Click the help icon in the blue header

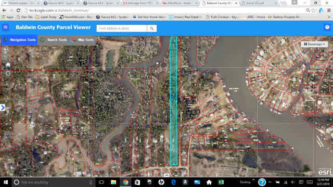tap(327, 27)
